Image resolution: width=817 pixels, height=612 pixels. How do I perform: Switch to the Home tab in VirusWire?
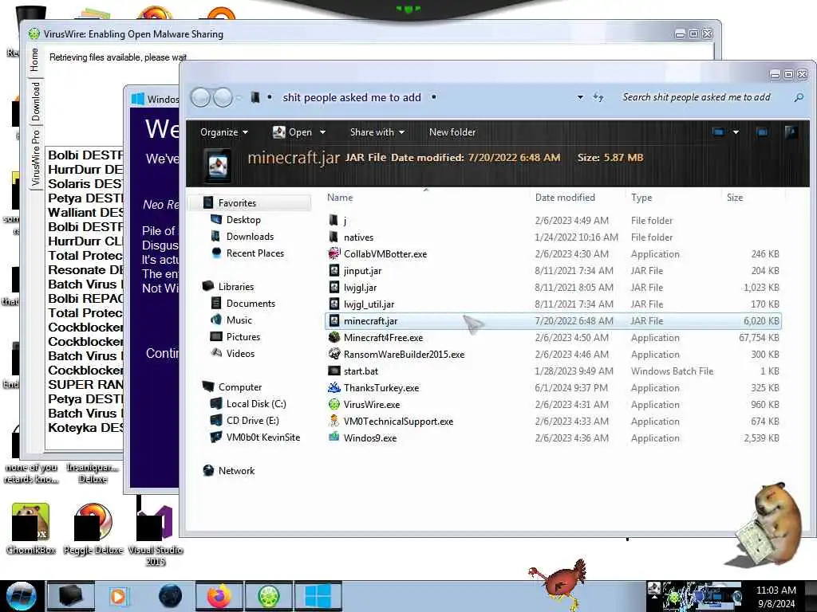click(35, 59)
